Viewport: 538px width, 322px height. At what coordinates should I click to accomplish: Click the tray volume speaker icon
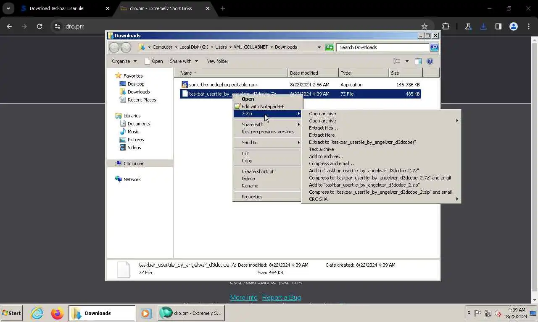(x=498, y=313)
